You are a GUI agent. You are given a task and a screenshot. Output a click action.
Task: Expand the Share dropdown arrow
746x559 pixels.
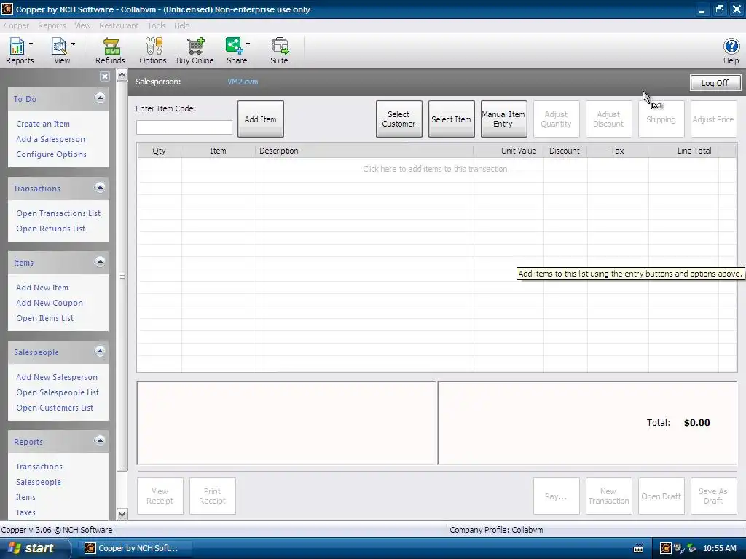(248, 44)
